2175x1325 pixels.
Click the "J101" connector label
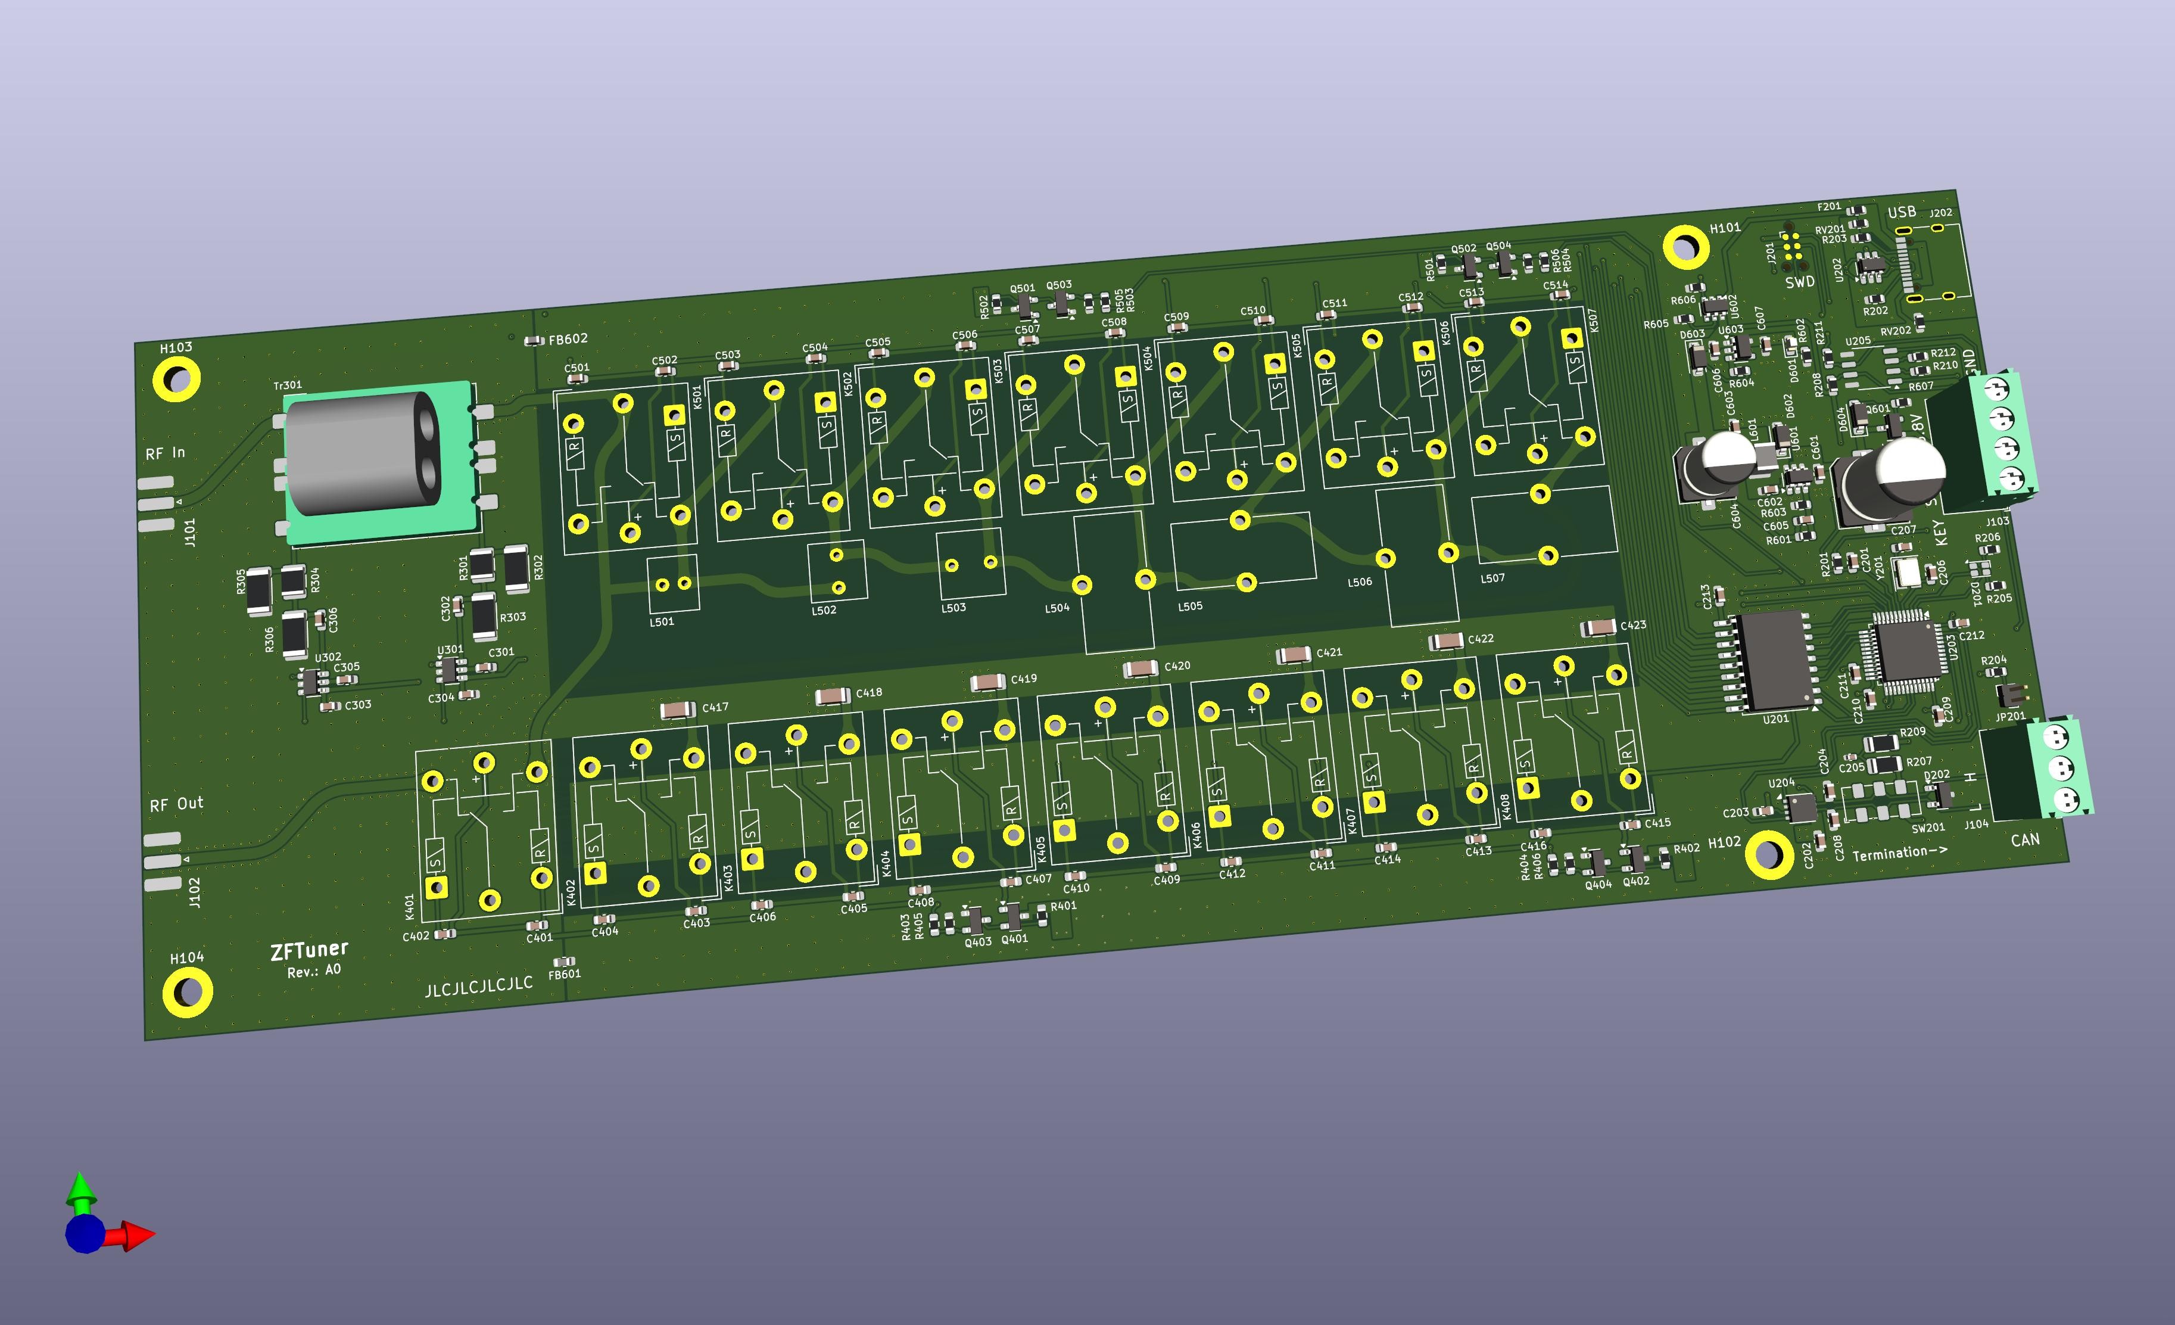pos(190,532)
